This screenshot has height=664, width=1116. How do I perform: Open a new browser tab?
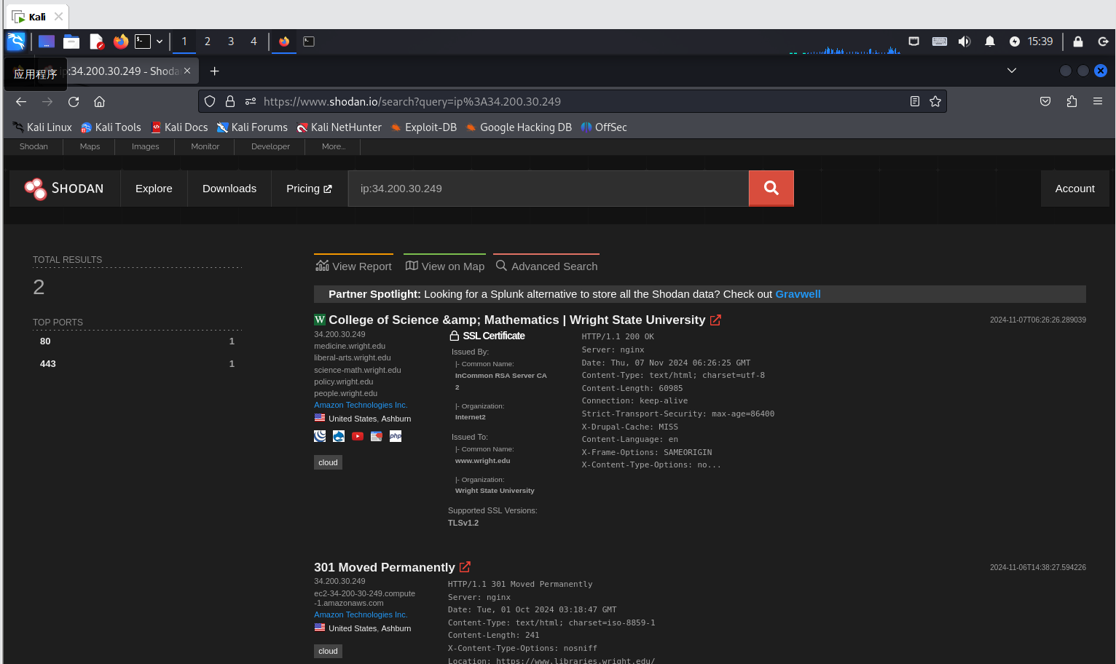point(214,71)
